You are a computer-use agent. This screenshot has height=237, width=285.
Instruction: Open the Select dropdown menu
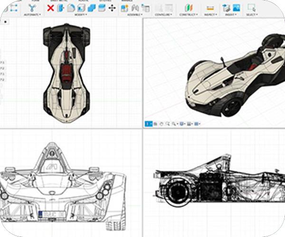pyautogui.click(x=251, y=15)
